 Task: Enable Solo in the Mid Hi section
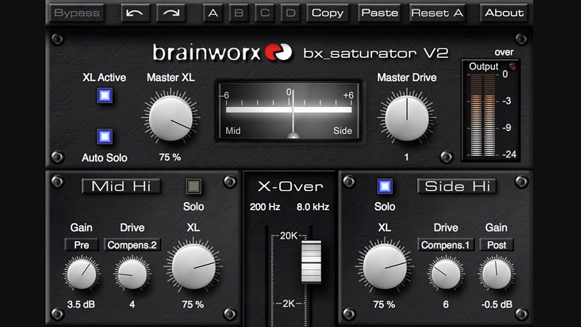click(x=193, y=186)
